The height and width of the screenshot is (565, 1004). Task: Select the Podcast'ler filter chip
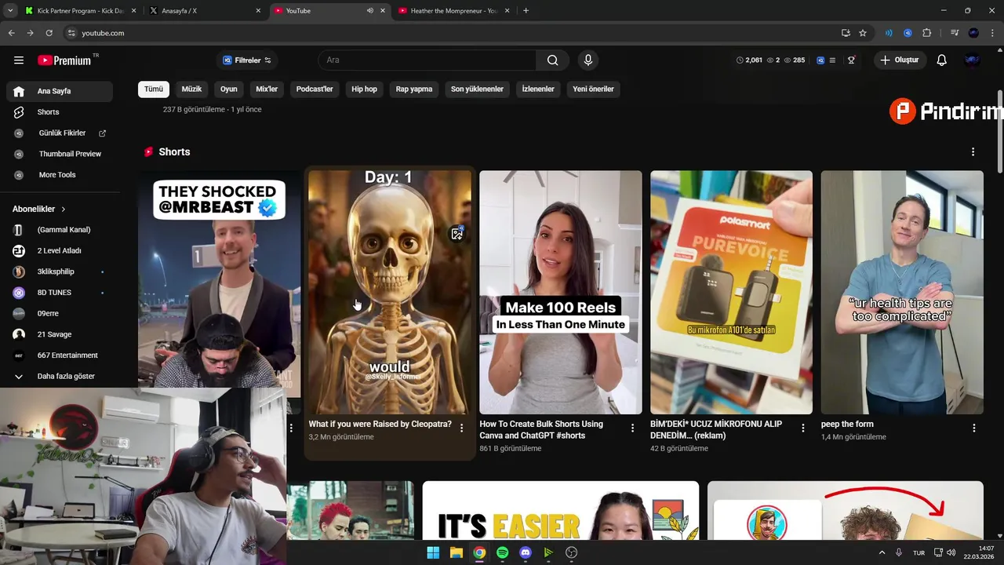[x=315, y=89]
